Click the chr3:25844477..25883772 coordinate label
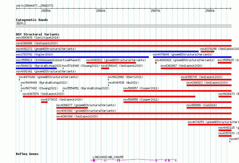Viewport: 239px width, 163px height. click(x=35, y=6)
